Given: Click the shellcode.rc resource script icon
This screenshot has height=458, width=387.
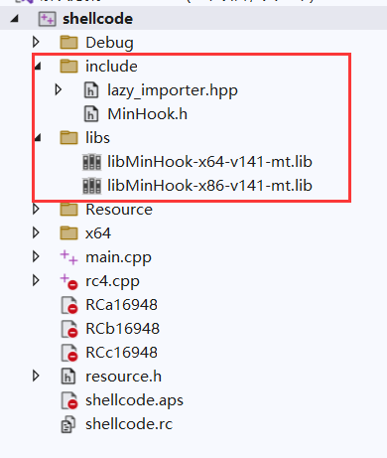Looking at the screenshot, I should coord(68,424).
